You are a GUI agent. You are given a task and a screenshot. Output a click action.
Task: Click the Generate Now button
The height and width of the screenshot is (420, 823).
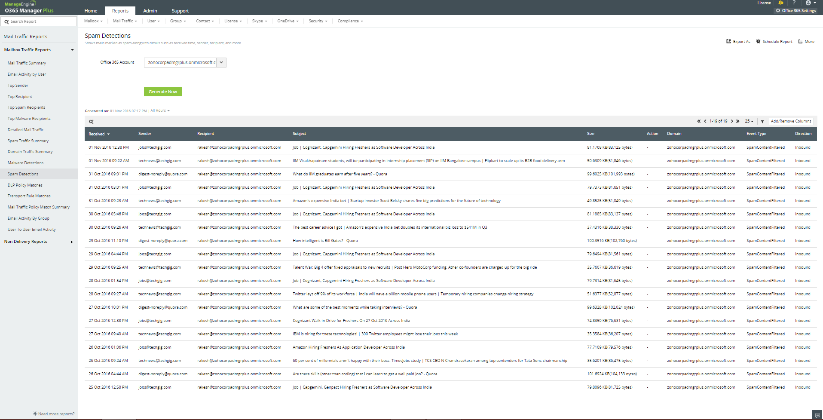[x=162, y=92]
